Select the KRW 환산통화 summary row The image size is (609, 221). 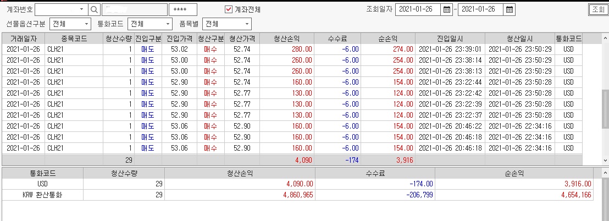click(x=297, y=195)
